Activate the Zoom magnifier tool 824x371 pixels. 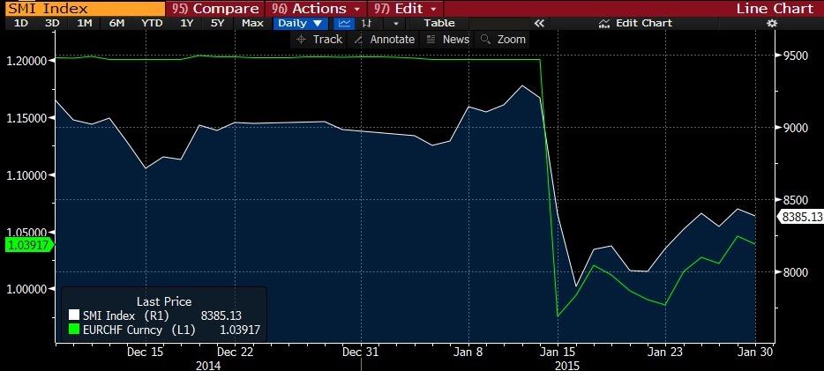pos(502,40)
